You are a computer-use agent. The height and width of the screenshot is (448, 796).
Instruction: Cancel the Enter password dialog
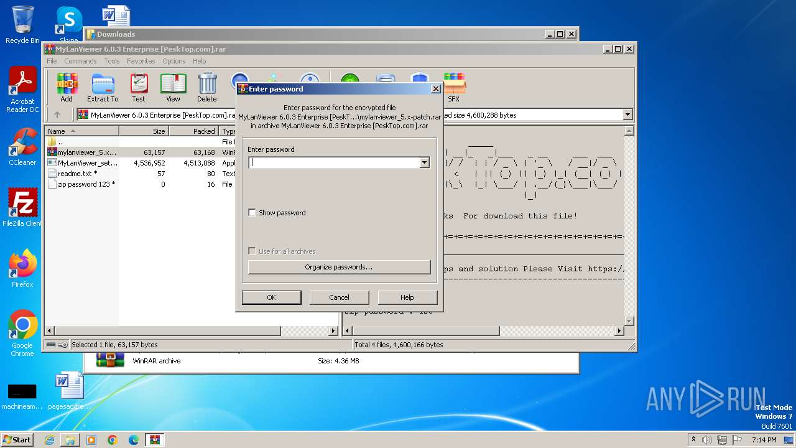tap(339, 297)
